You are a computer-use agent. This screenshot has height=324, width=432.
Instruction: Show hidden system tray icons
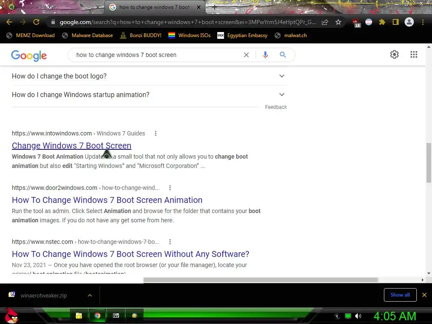pos(337,316)
